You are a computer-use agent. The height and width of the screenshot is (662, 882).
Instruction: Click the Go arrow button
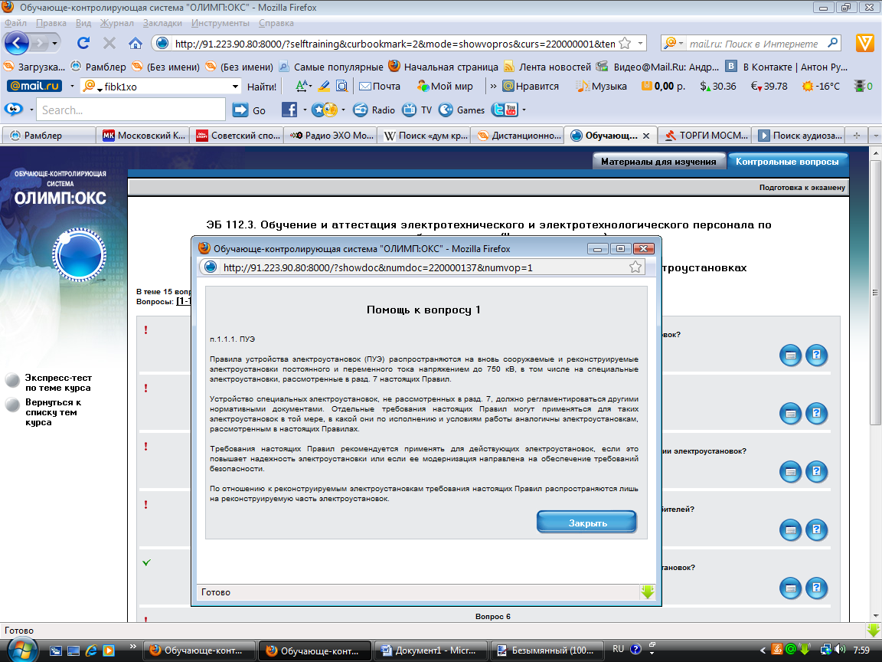pos(249,110)
